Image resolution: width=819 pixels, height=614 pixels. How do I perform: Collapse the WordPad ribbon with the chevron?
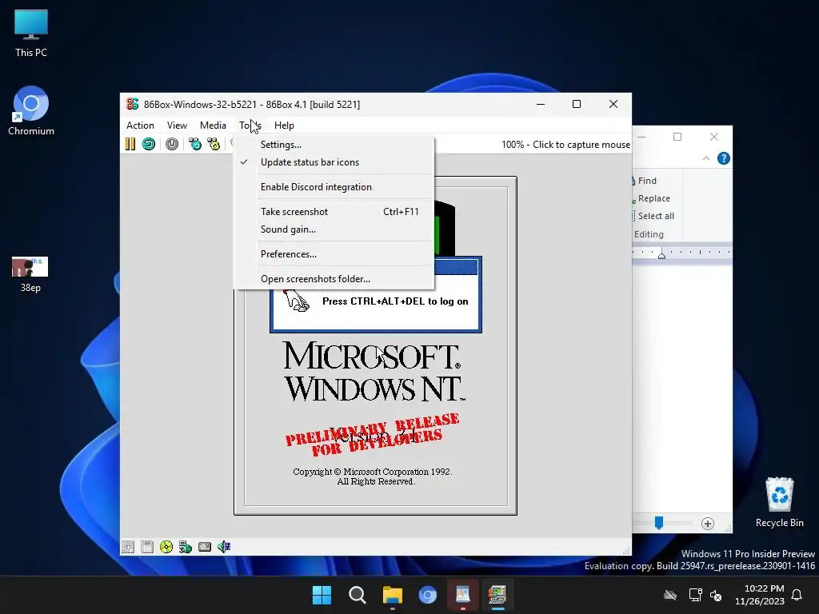click(x=706, y=158)
